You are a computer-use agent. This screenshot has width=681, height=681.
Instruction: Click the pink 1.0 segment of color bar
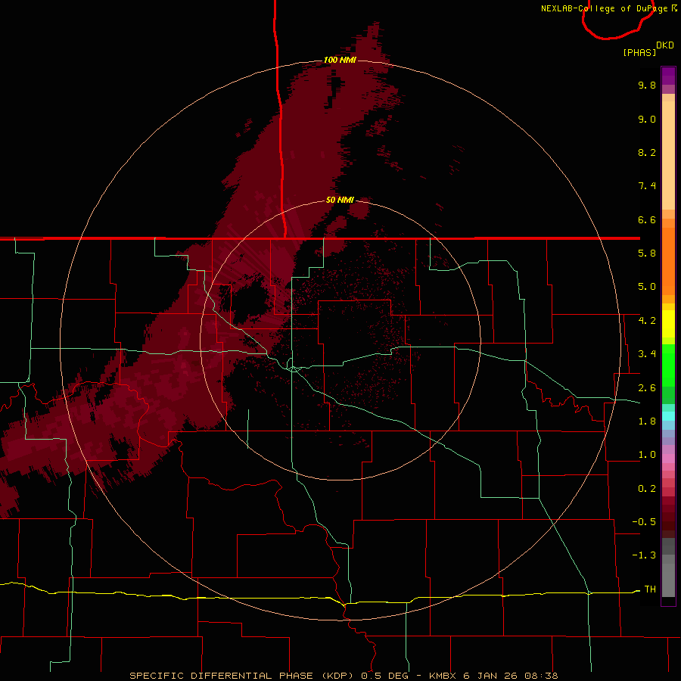(668, 459)
